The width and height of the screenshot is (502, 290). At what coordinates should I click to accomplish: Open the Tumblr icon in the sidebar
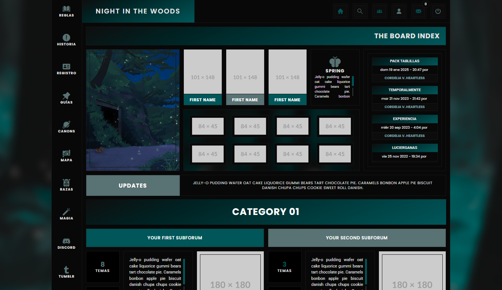tap(66, 270)
